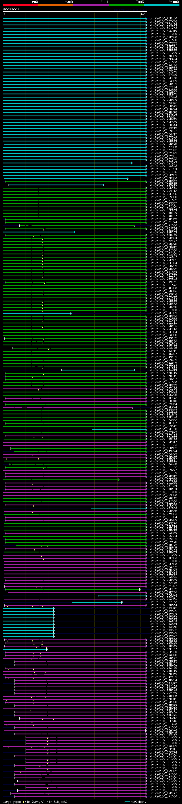Select the UniRef100_A8HN02 label
This screenshot has width=182, height=804.
pos(163,448)
